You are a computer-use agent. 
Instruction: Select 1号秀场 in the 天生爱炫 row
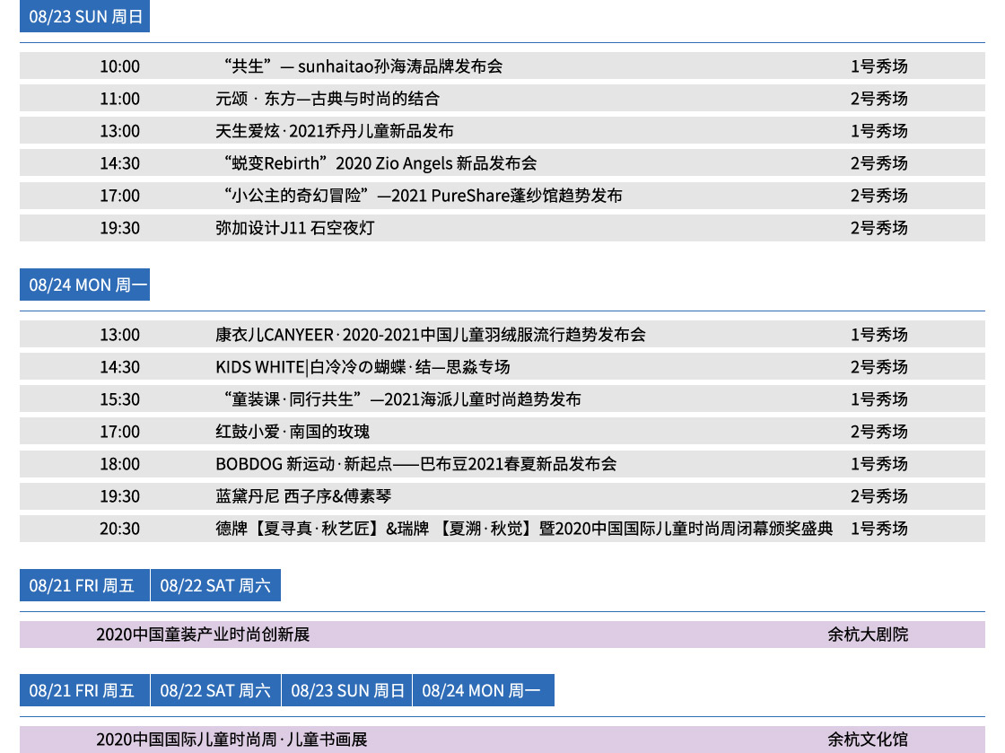click(x=879, y=131)
